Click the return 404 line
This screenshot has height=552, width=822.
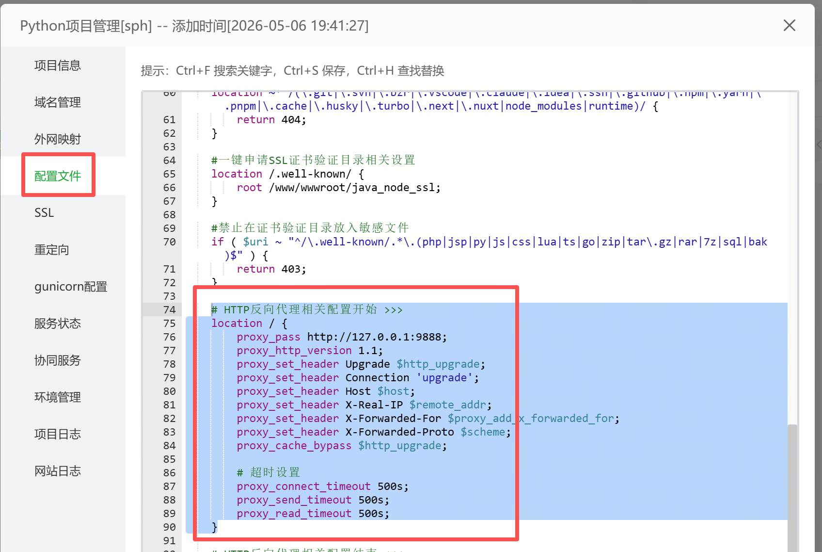coord(271,119)
